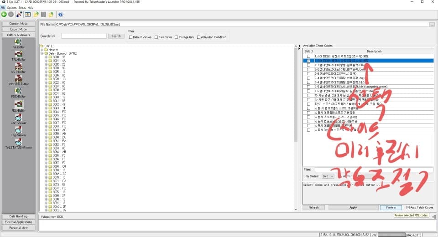The image size is (438, 237).
Task: Open the Options menu
Action: (x=11, y=8)
